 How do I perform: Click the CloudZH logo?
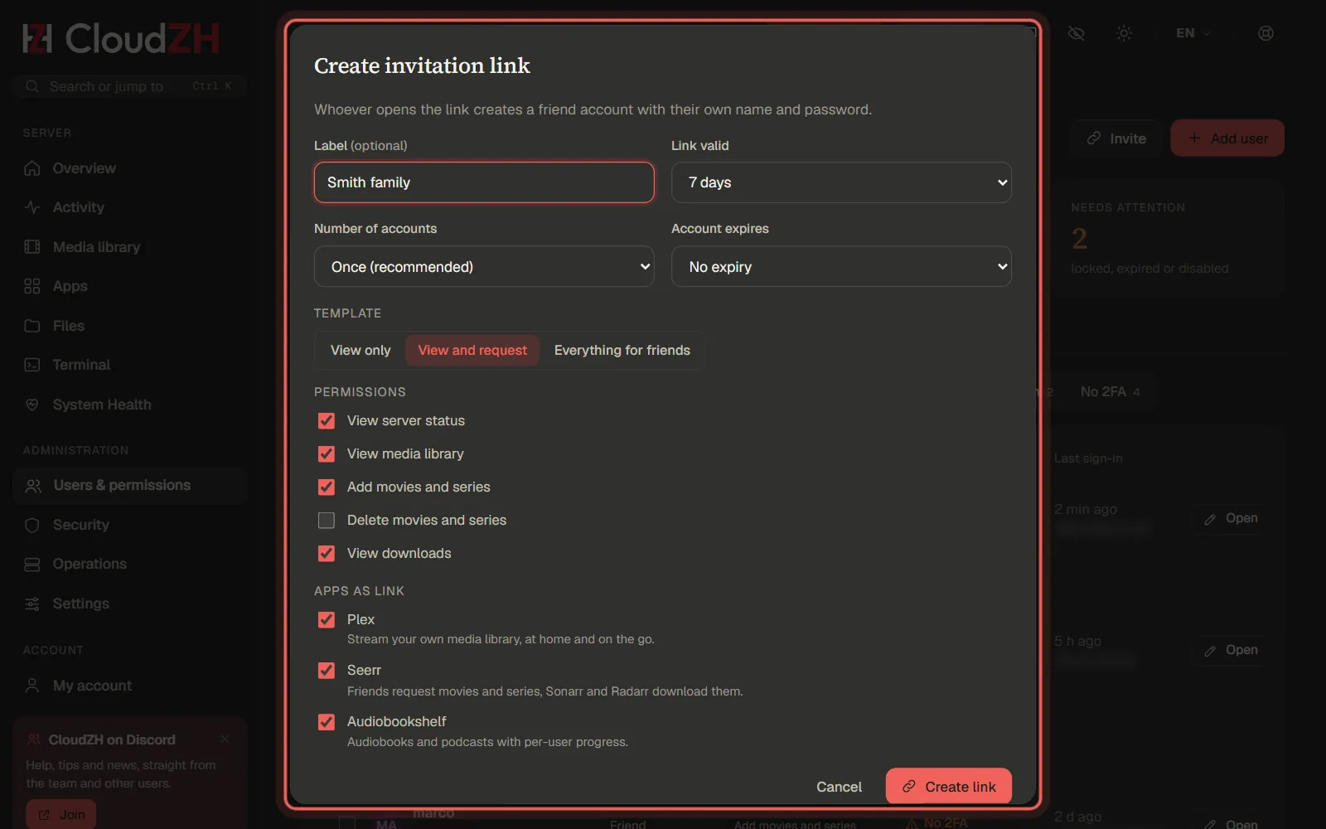point(121,38)
